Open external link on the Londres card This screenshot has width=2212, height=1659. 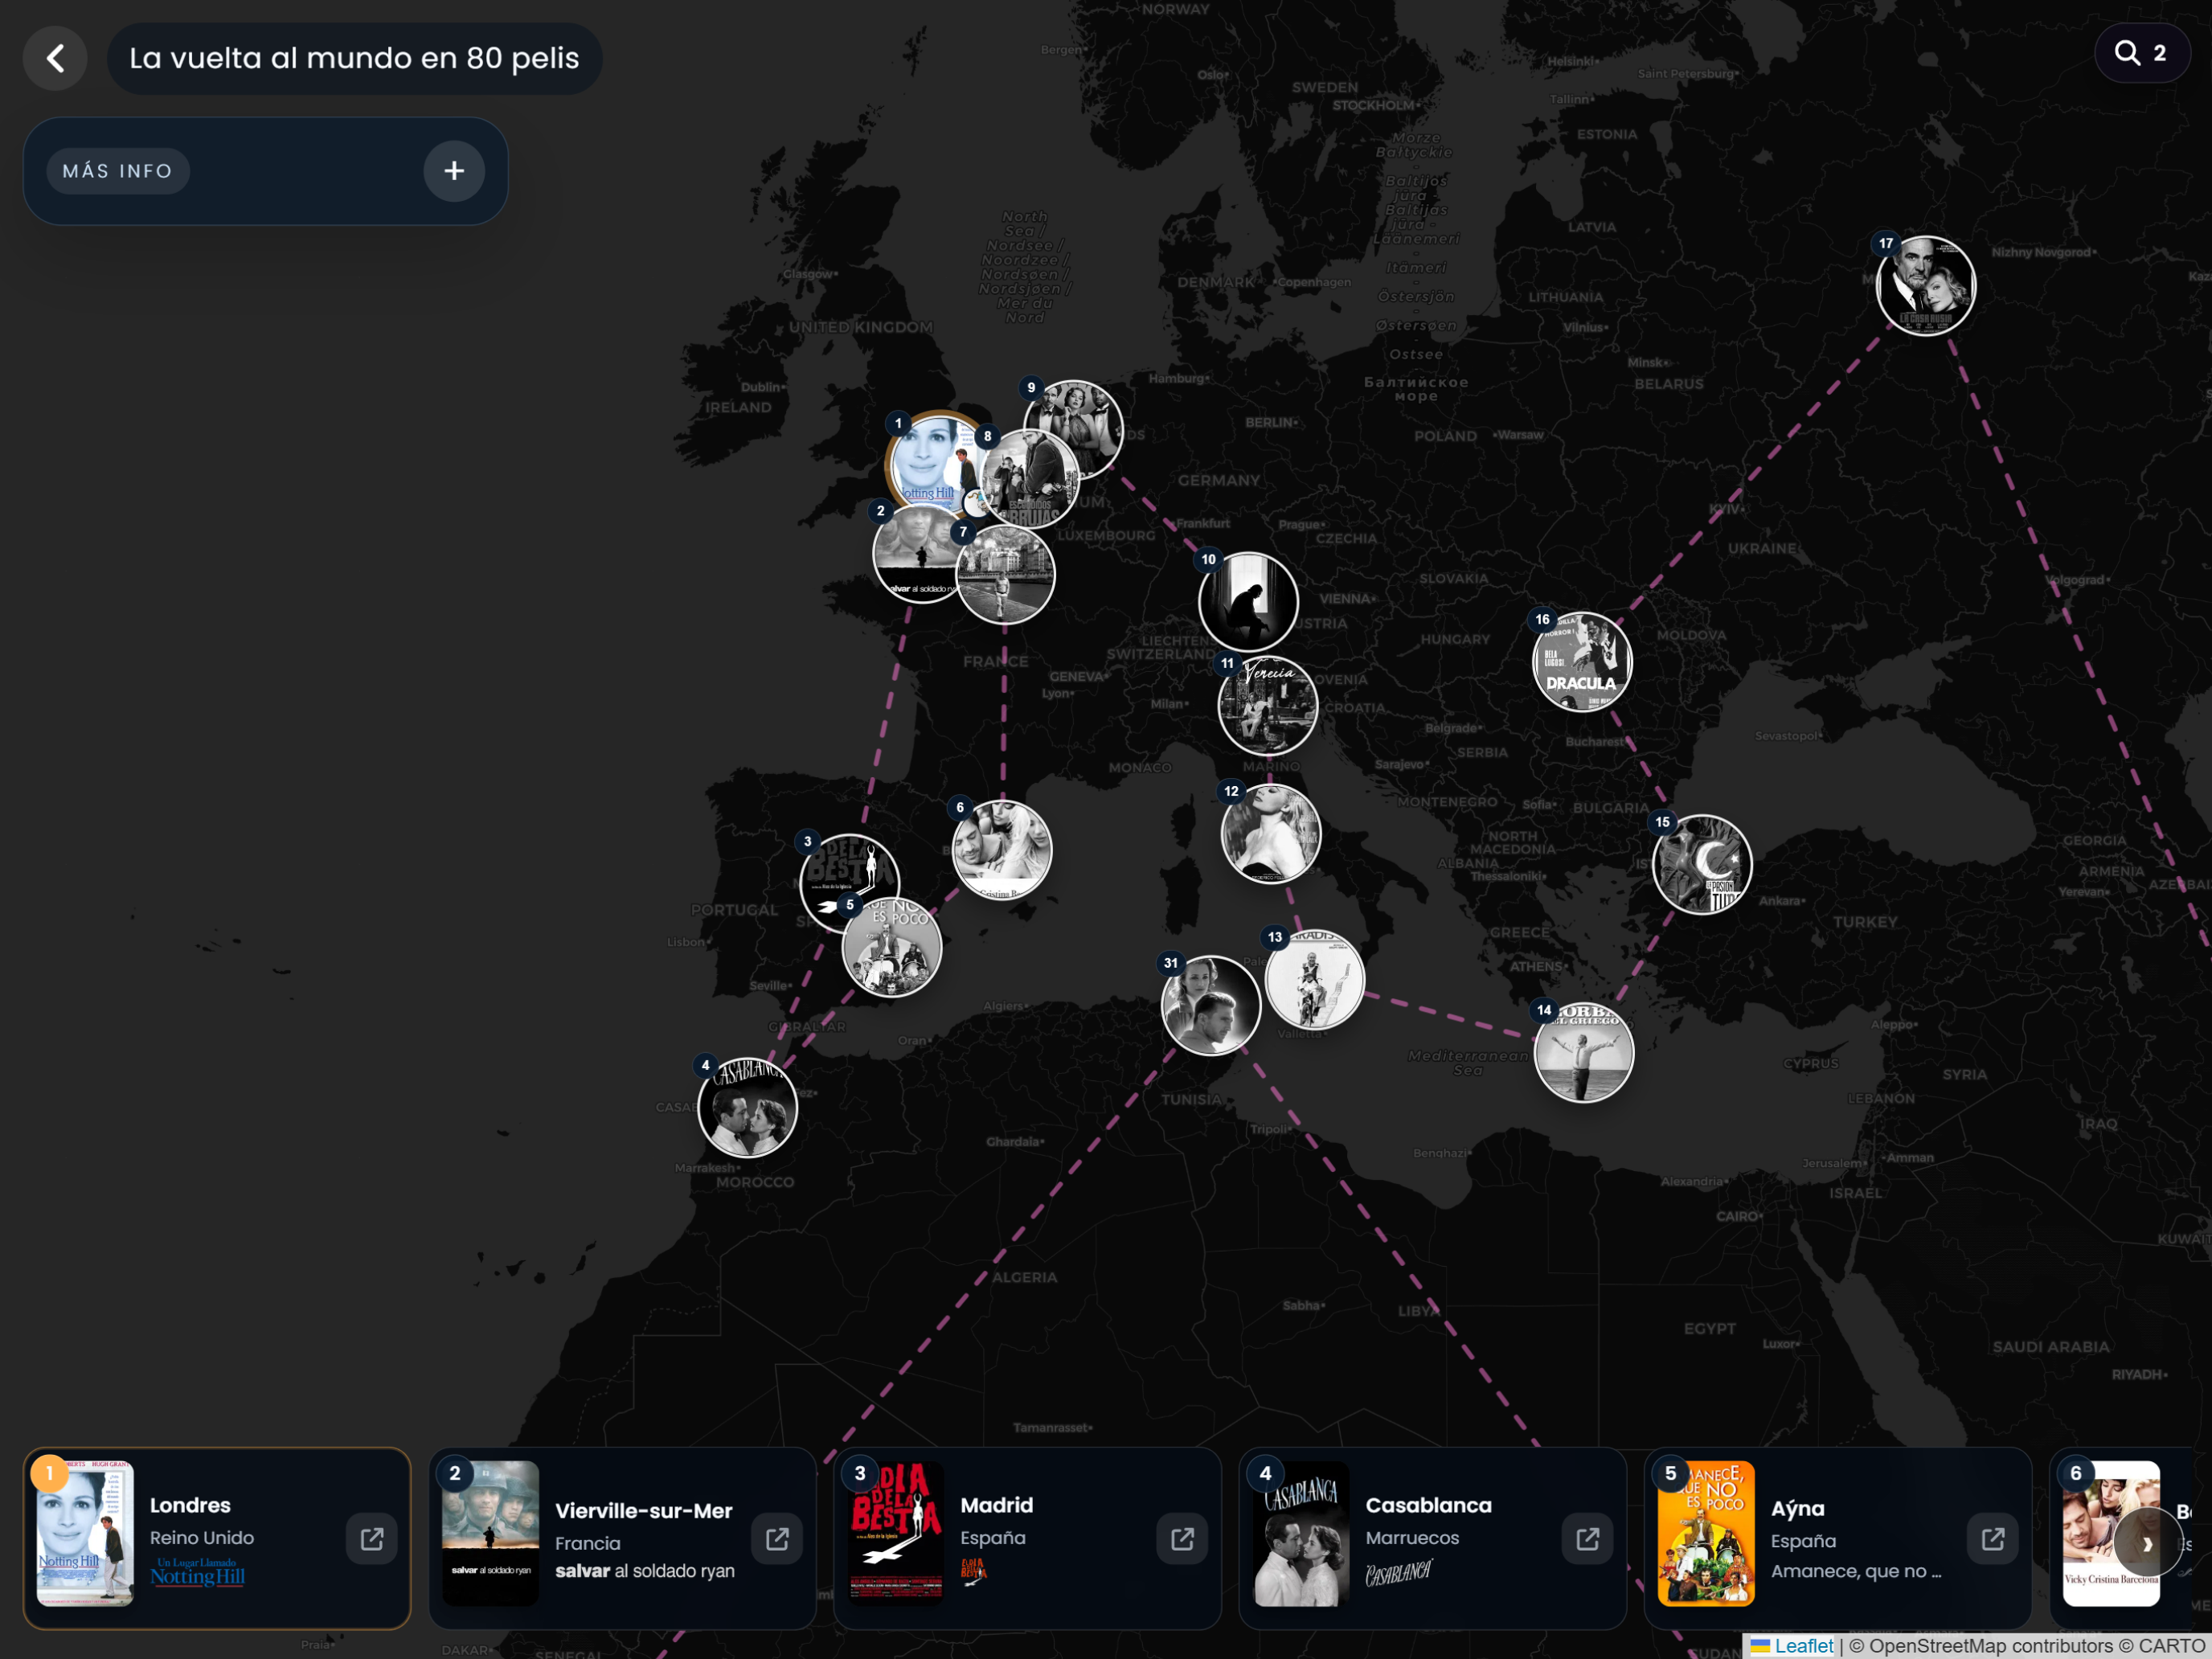click(372, 1538)
